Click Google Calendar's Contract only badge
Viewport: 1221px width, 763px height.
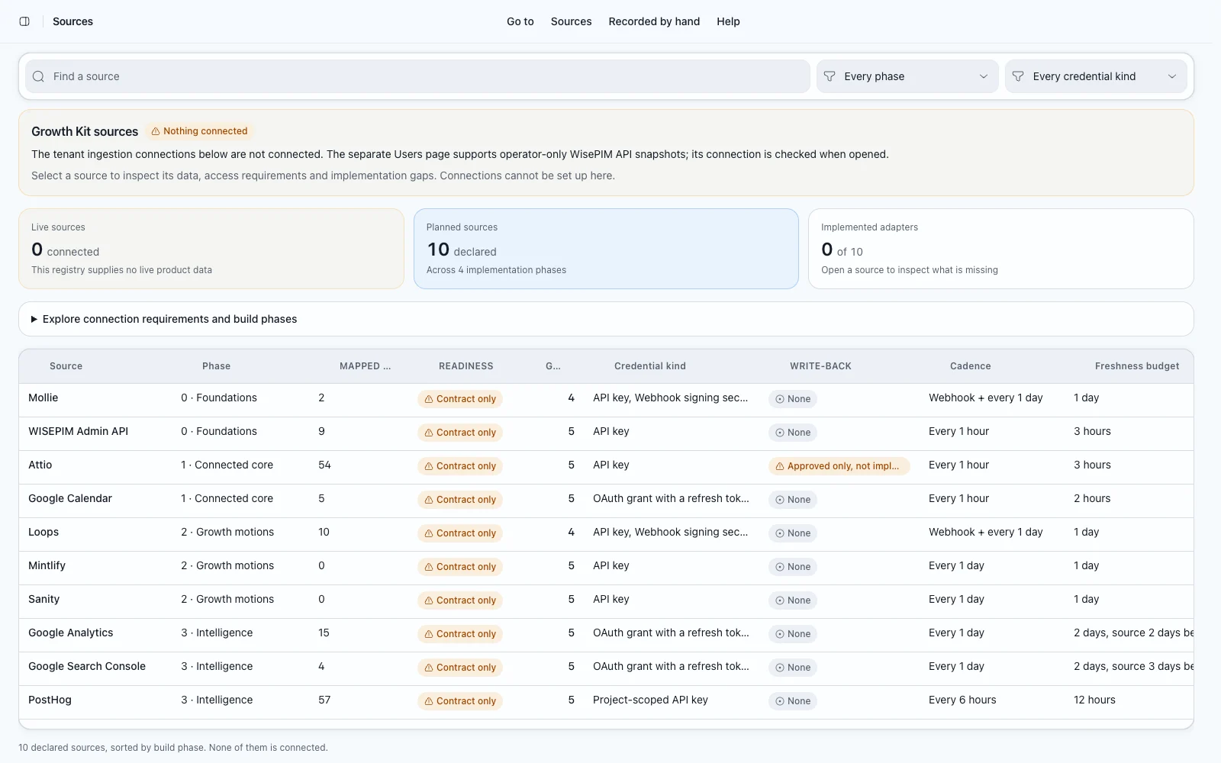pyautogui.click(x=460, y=500)
